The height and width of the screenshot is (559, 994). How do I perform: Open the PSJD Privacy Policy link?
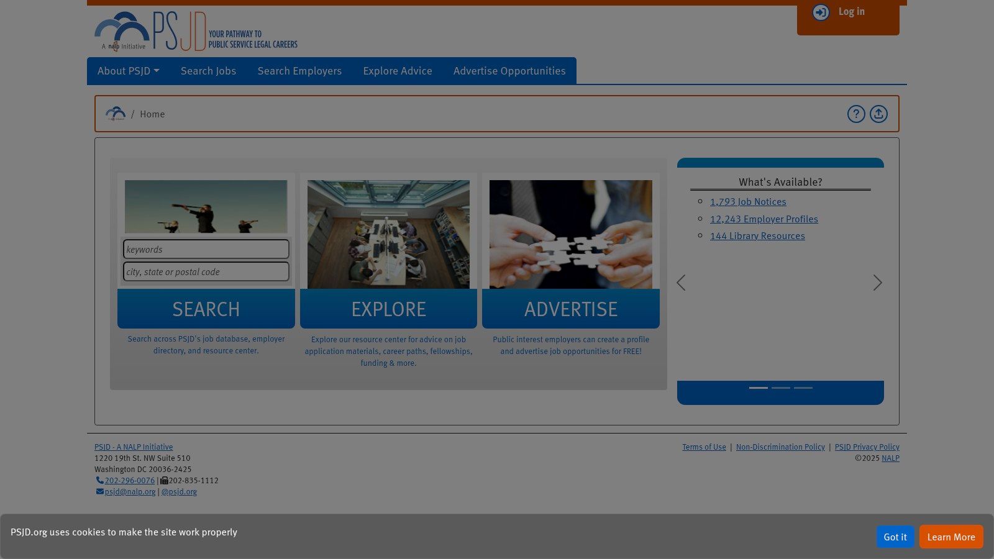point(867,447)
